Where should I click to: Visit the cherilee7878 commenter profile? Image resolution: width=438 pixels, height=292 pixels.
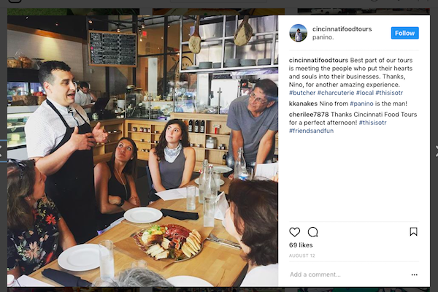[x=310, y=116]
